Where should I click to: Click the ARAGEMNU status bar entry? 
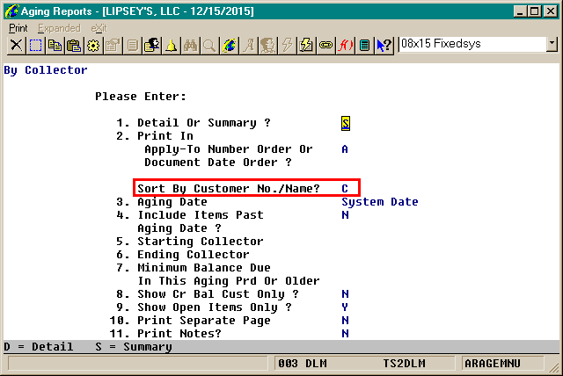pos(493,364)
